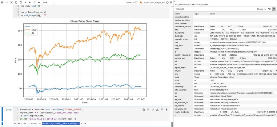
Task: Select the ws_ma Worksheet row
Action: point(225,99)
